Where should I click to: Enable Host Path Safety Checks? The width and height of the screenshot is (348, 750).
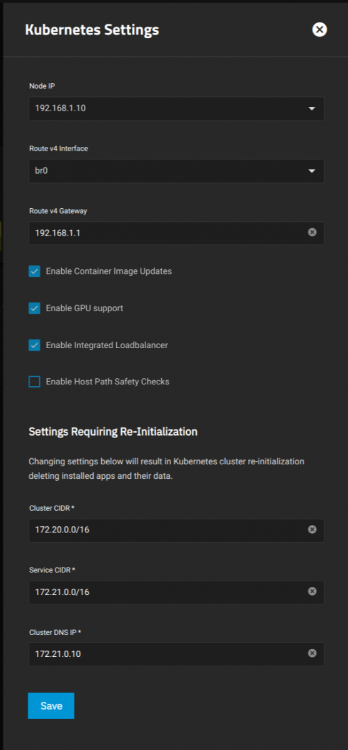point(34,381)
